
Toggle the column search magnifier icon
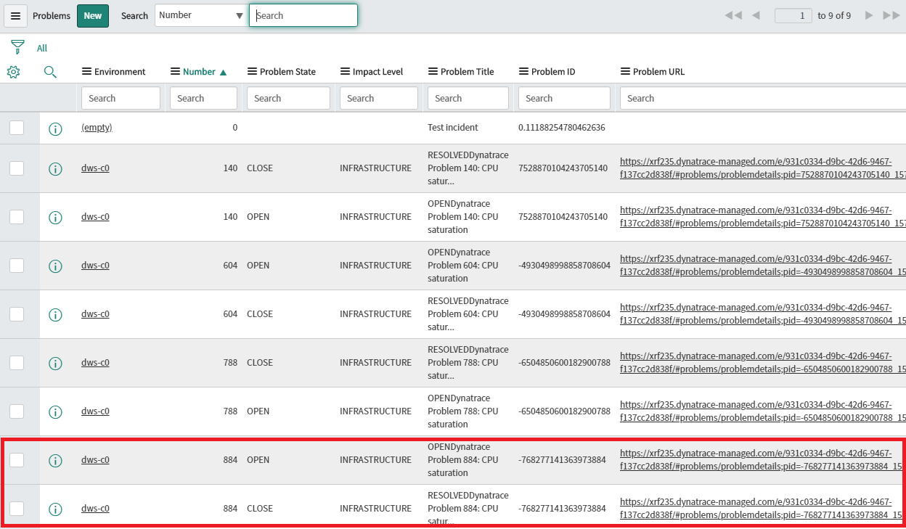click(x=50, y=72)
